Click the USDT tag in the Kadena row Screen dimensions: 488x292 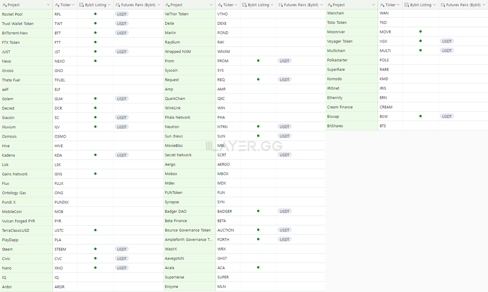(122, 155)
